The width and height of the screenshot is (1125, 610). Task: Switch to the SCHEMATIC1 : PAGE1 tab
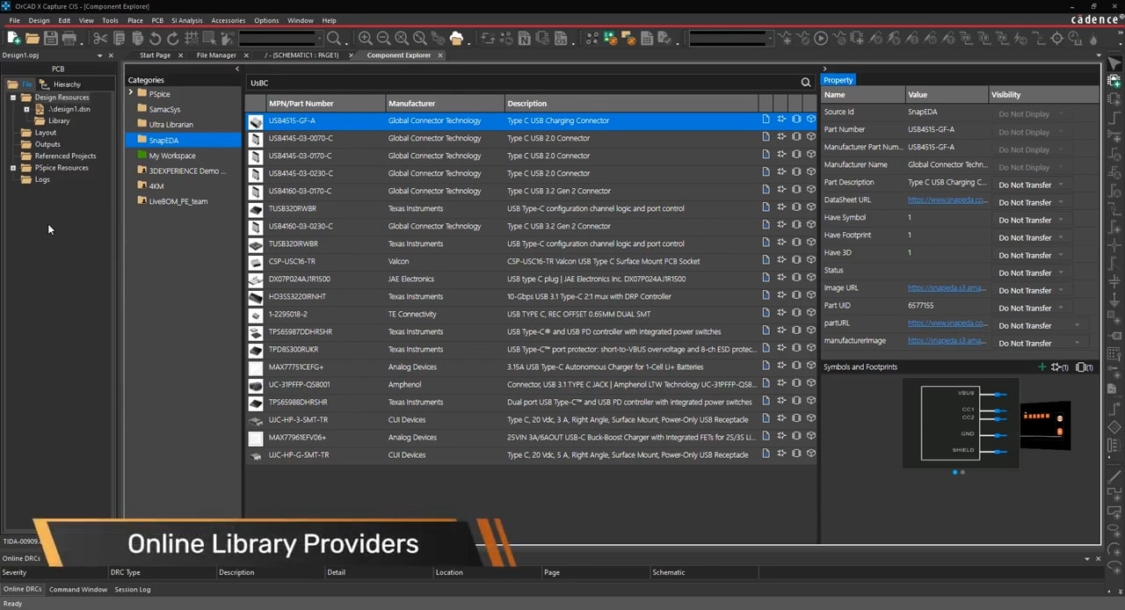point(301,55)
